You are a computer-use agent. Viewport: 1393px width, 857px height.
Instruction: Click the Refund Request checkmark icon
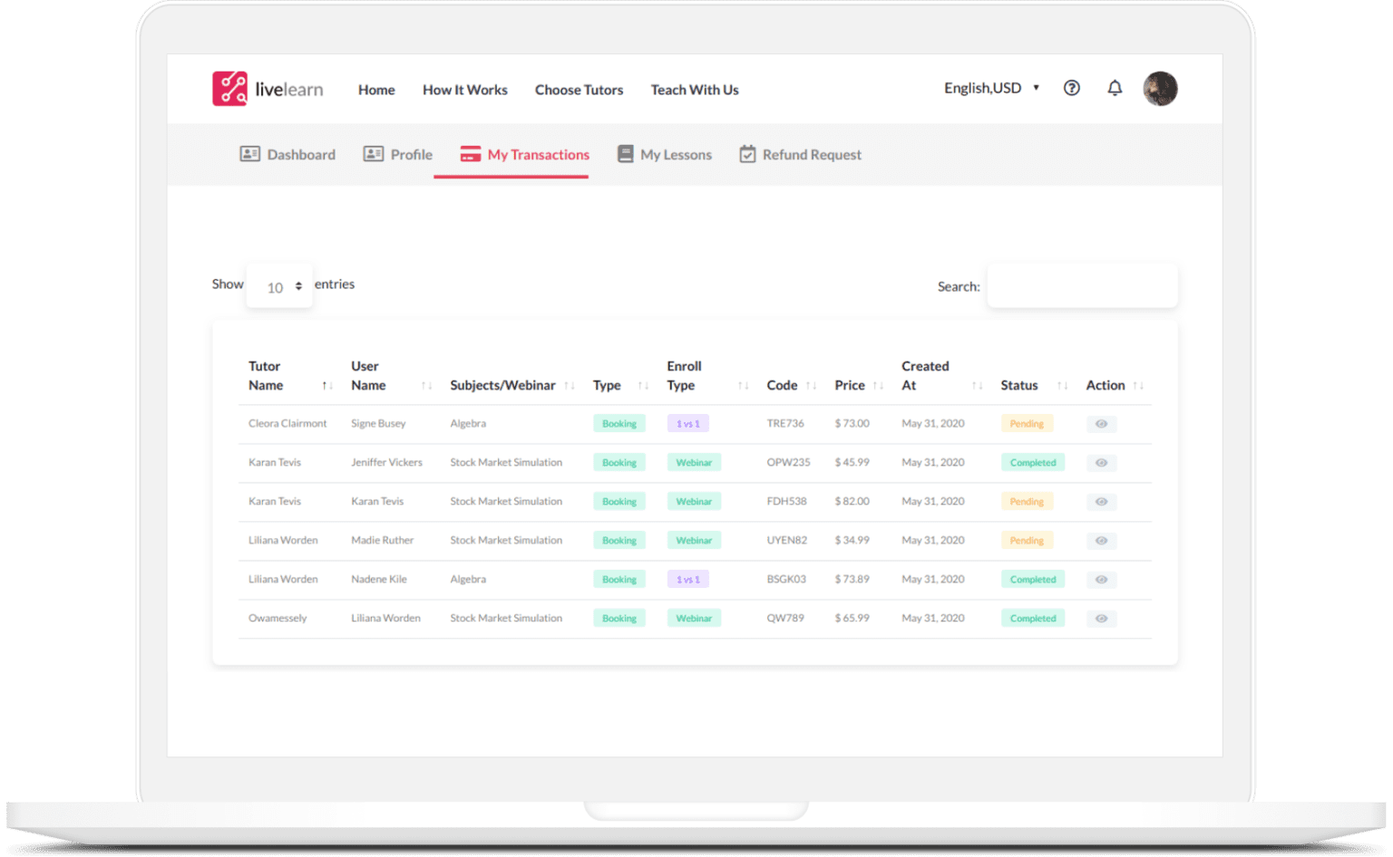click(747, 154)
